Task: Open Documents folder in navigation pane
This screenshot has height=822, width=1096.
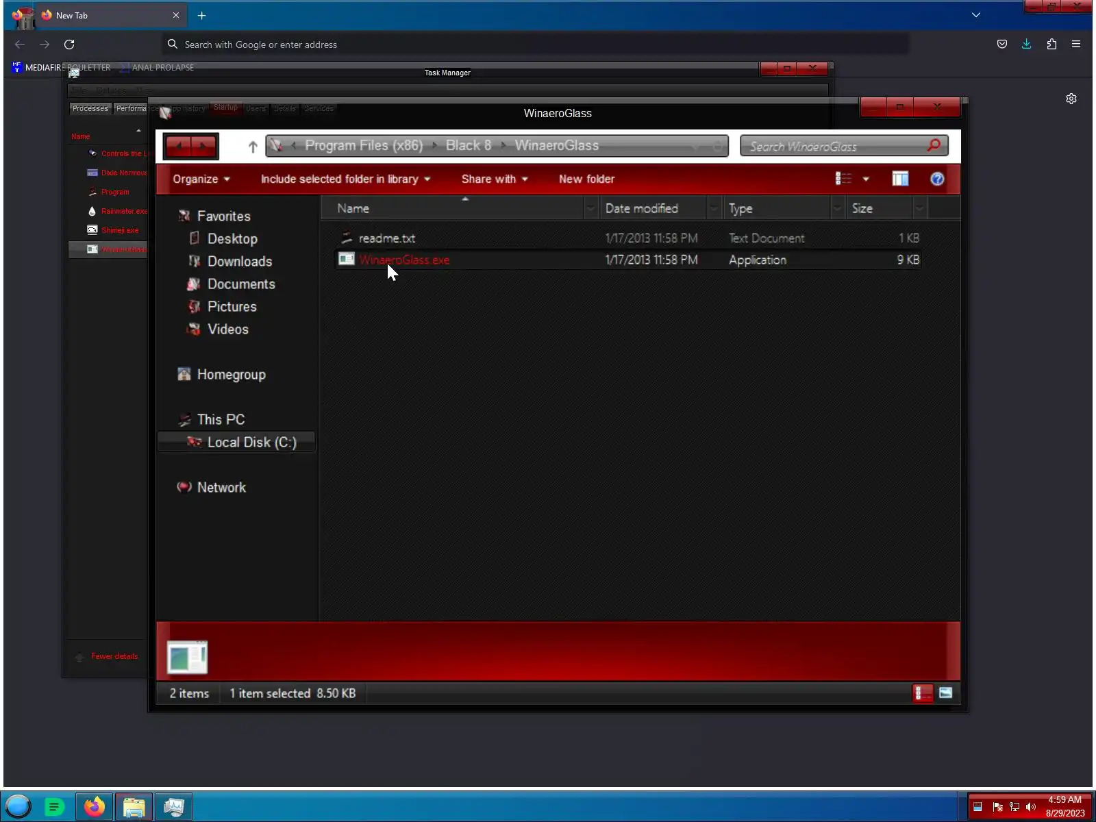Action: click(x=241, y=284)
